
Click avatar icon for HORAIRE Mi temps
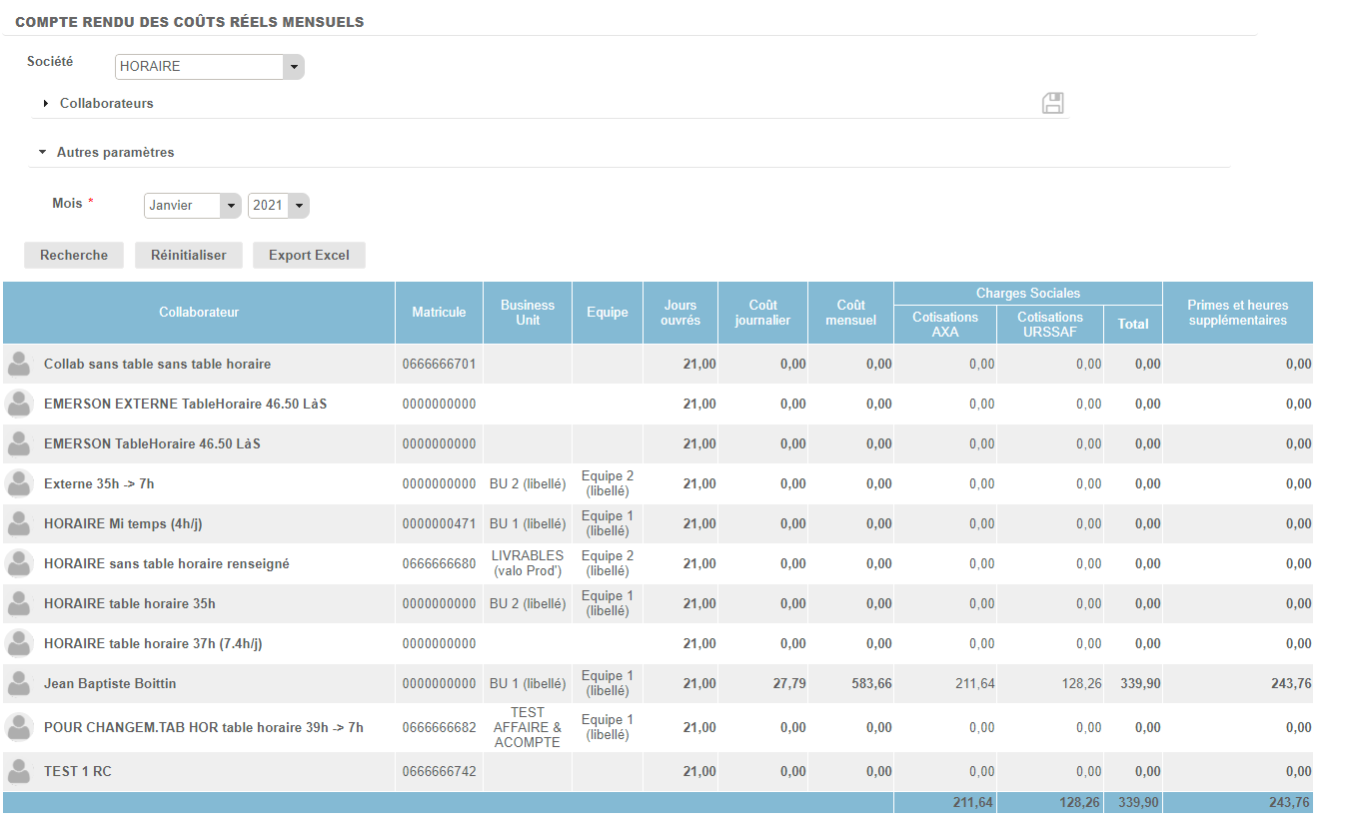pyautogui.click(x=19, y=524)
